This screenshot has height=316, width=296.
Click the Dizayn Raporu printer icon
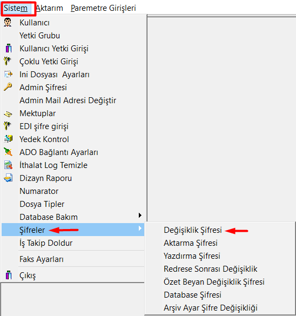[8, 178]
